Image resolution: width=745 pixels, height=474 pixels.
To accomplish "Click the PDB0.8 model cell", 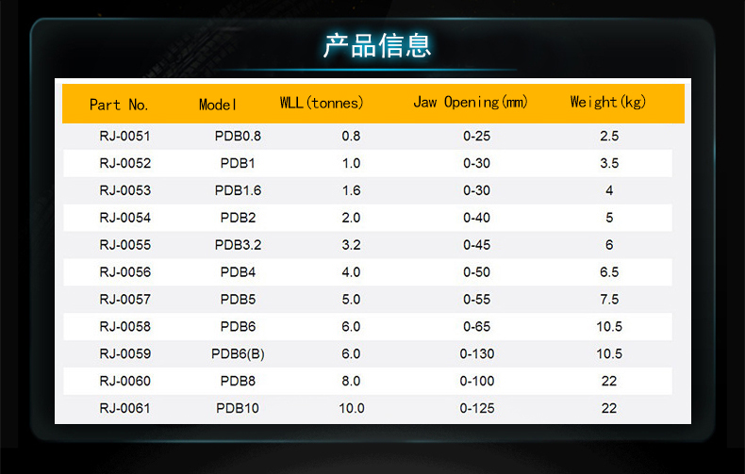I will [x=238, y=137].
